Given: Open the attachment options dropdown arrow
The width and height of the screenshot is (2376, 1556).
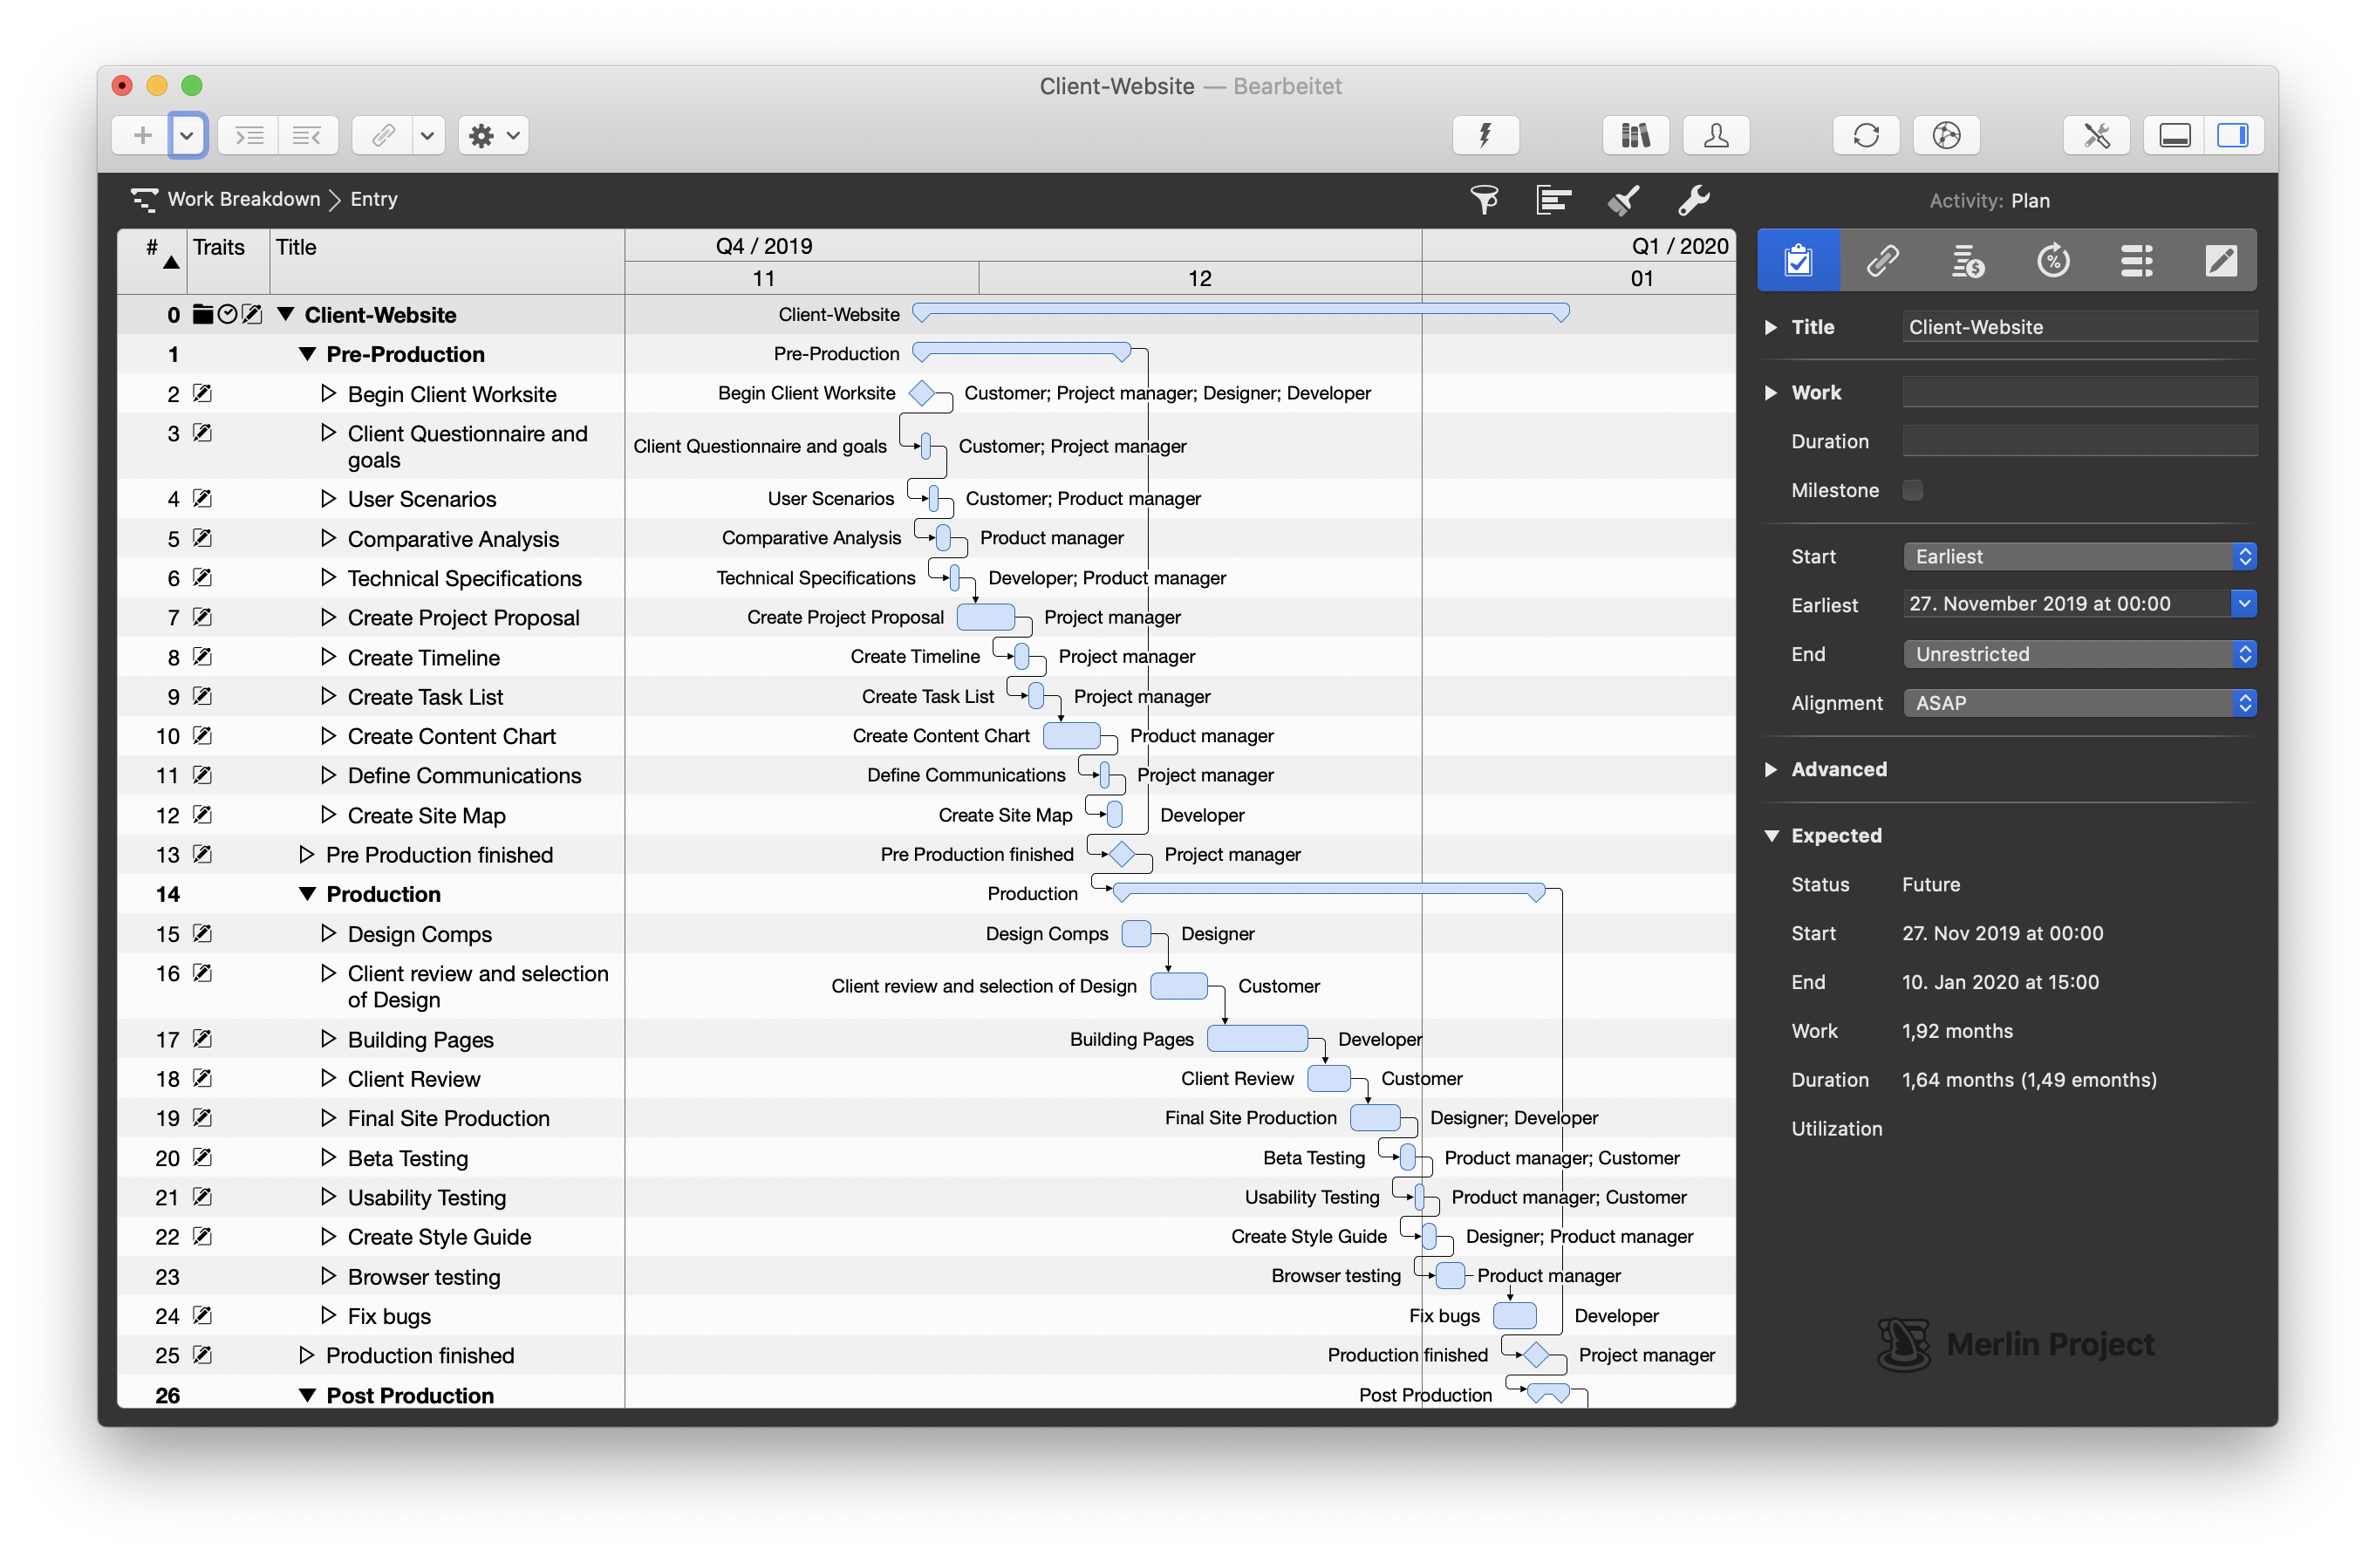Looking at the screenshot, I should 427,134.
